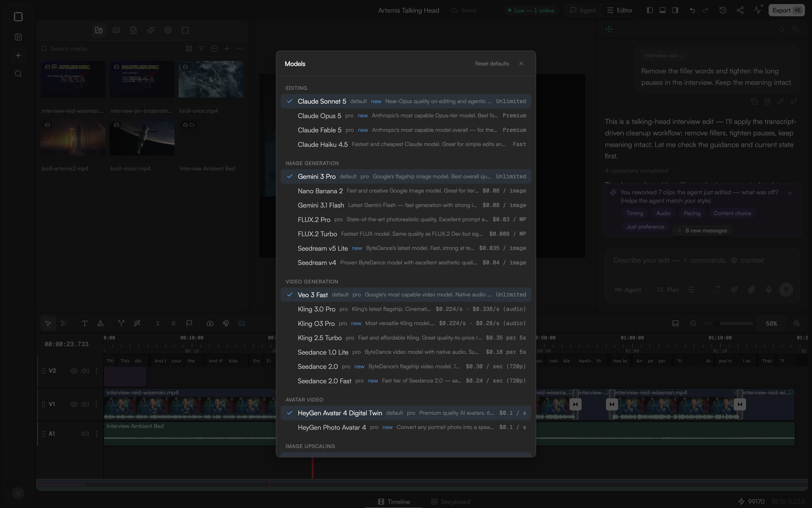Open A1 track options menu
This screenshot has width=812, height=508.
click(96, 434)
